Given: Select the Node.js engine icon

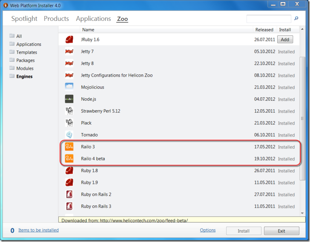Looking at the screenshot, I should pyautogui.click(x=69, y=99).
